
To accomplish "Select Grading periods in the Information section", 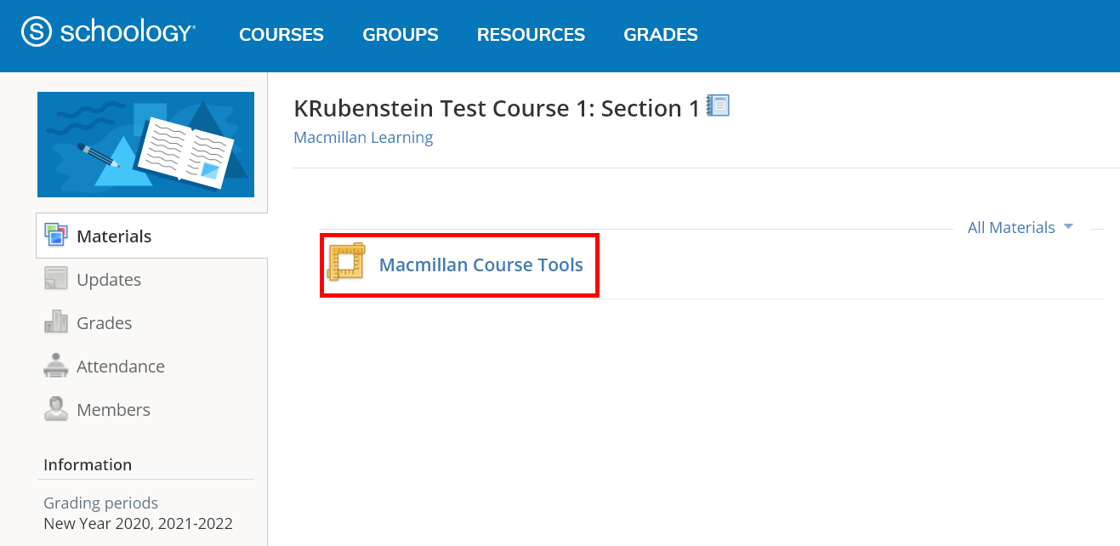I will pyautogui.click(x=100, y=503).
